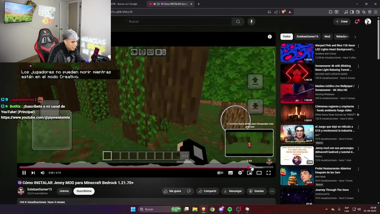This screenshot has width=380, height=214.
Task: Pause the YouTube video
Action: 24,173
